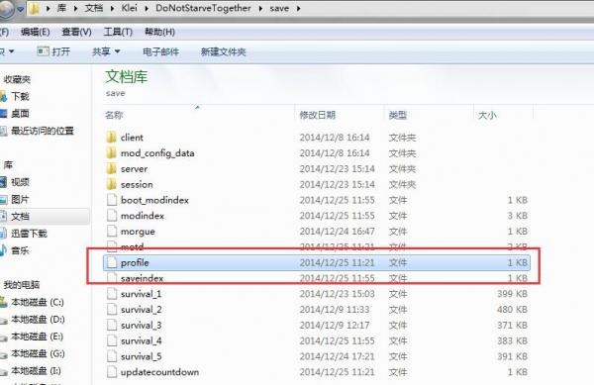Click the morgue file icon
Screen dimensions: 594x385
point(112,232)
